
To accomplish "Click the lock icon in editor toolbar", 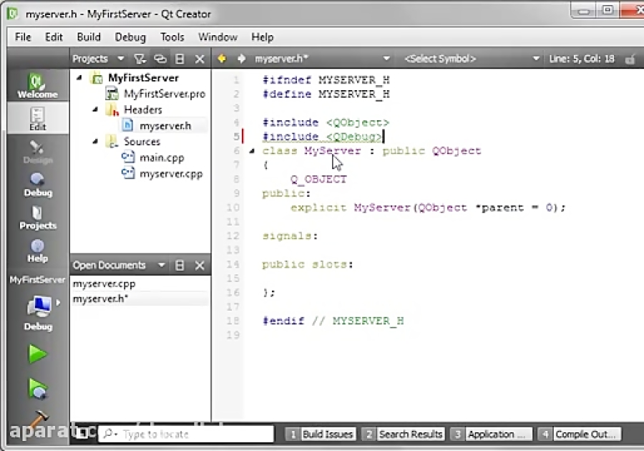I will point(630,59).
